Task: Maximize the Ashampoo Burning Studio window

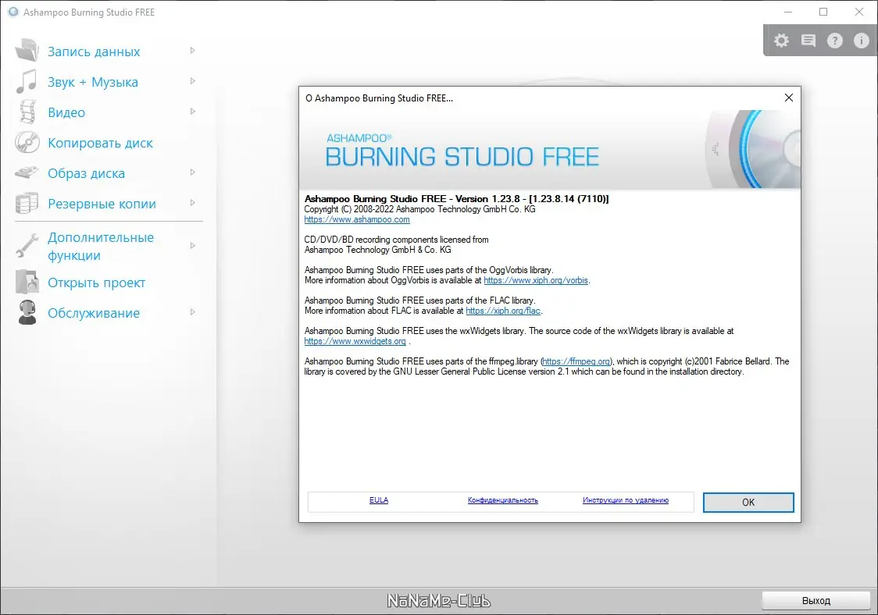Action: (823, 12)
